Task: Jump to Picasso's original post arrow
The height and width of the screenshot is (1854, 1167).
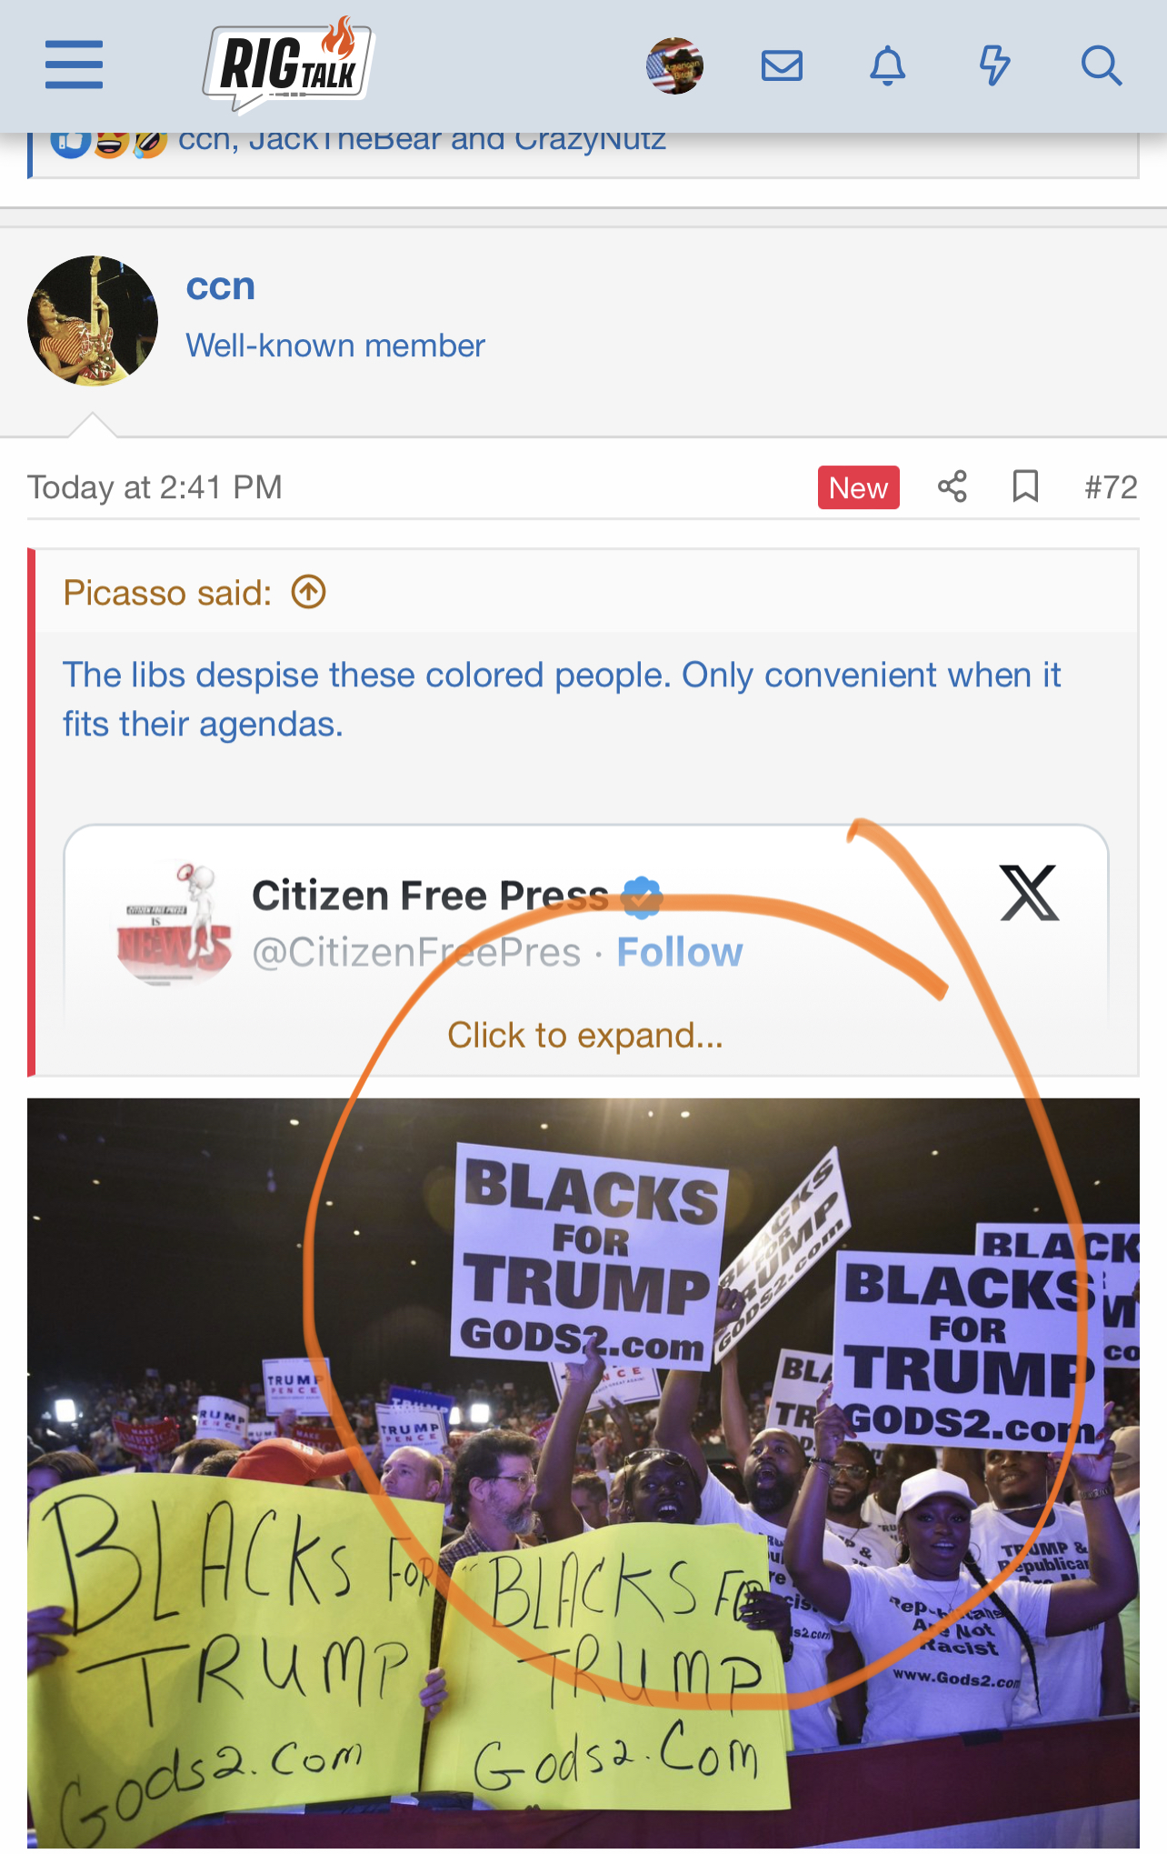Action: 309,593
